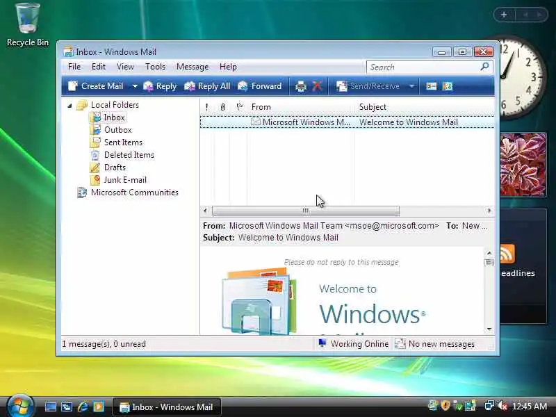Select the Welcome to Windows Mail message
This screenshot has width=556, height=417.
coord(347,122)
